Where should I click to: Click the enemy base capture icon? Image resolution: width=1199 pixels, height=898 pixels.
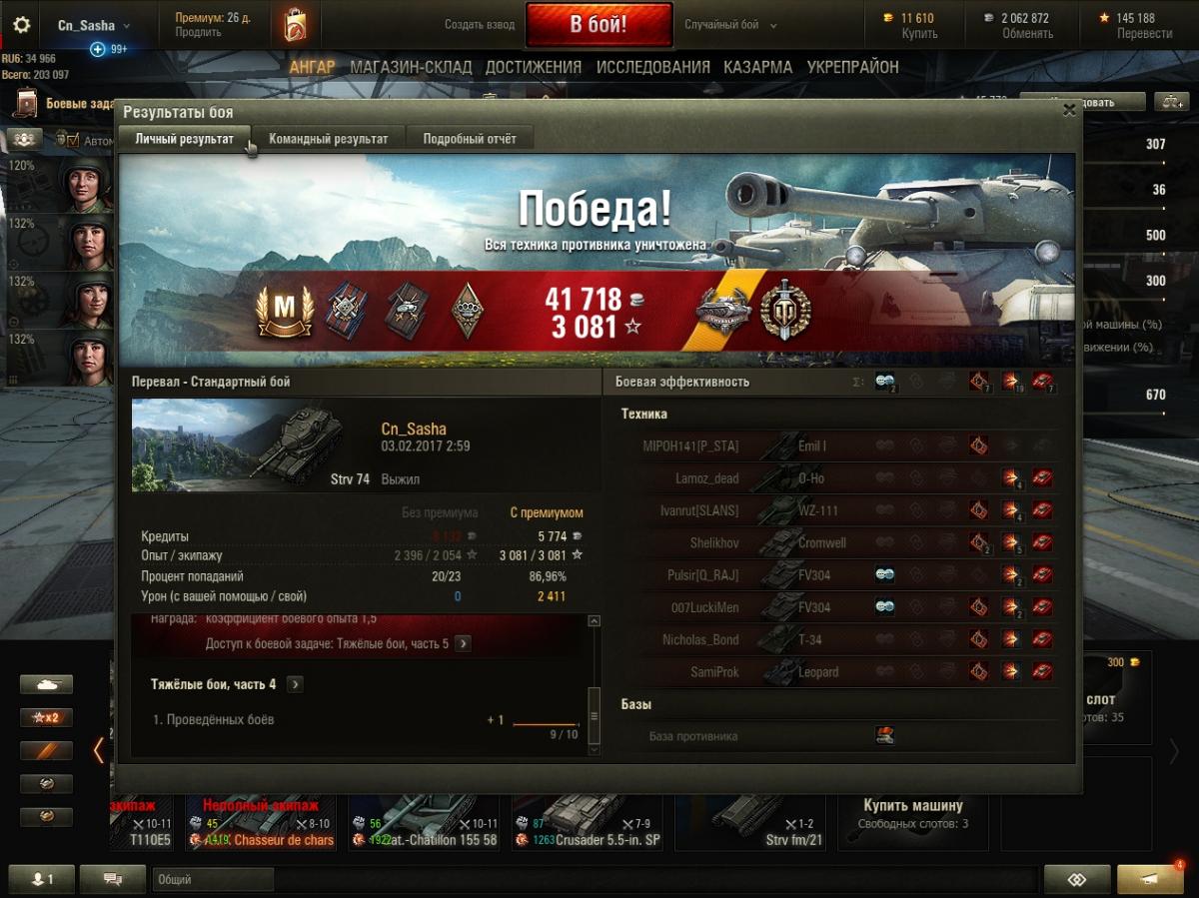click(883, 736)
